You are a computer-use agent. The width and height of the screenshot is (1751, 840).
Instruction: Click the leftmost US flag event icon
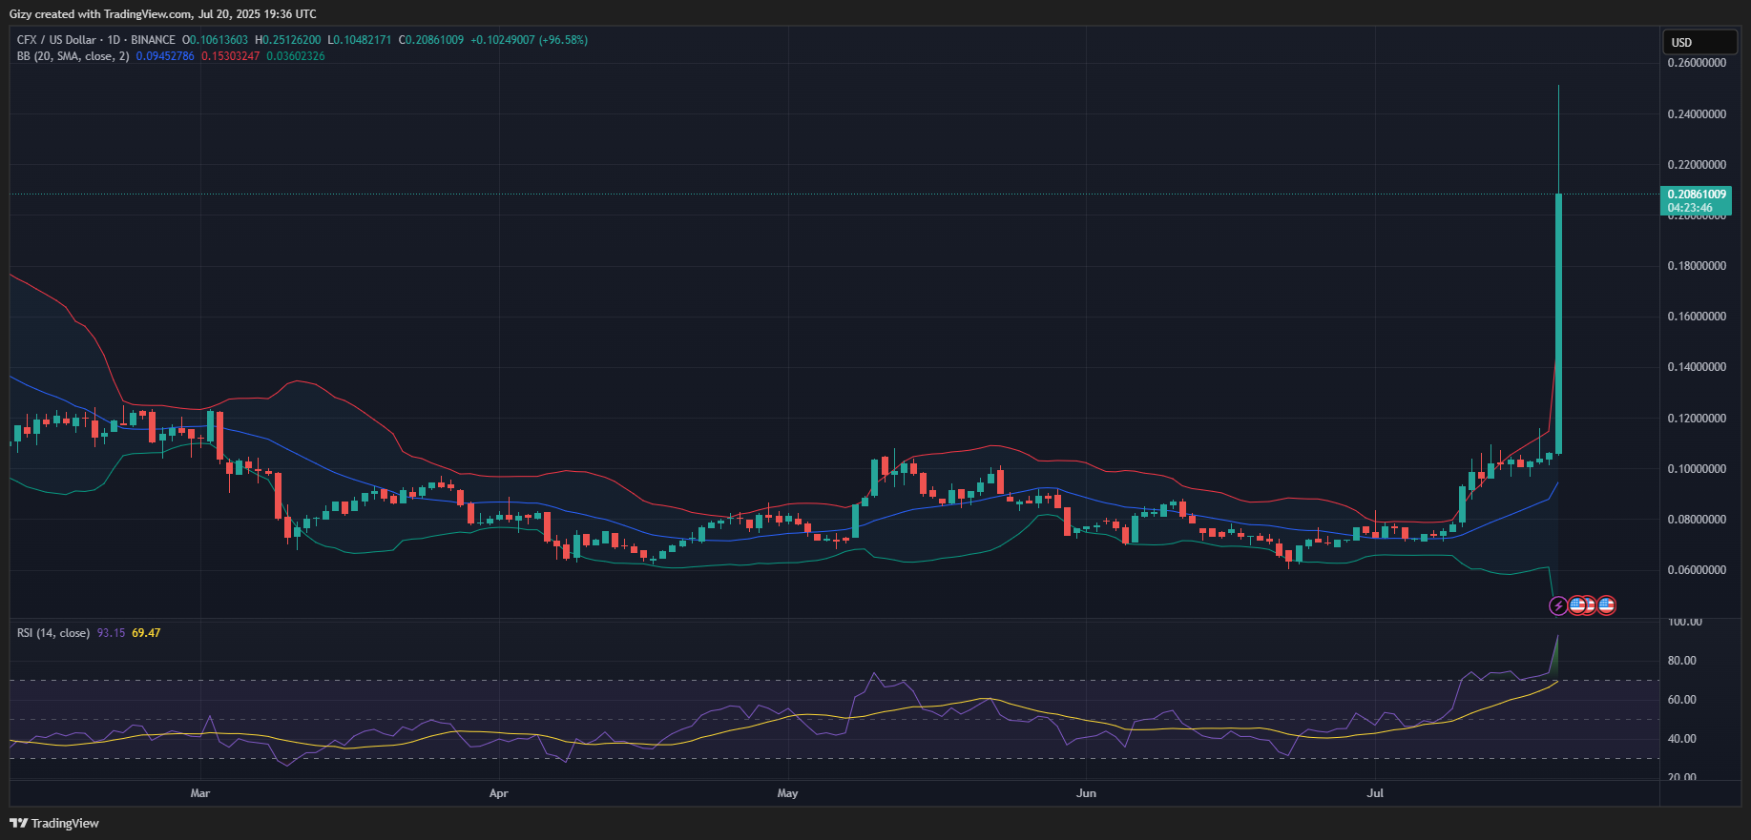pyautogui.click(x=1576, y=605)
